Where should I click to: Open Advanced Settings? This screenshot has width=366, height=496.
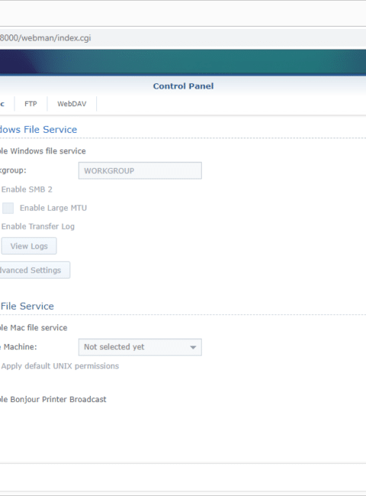pyautogui.click(x=34, y=270)
